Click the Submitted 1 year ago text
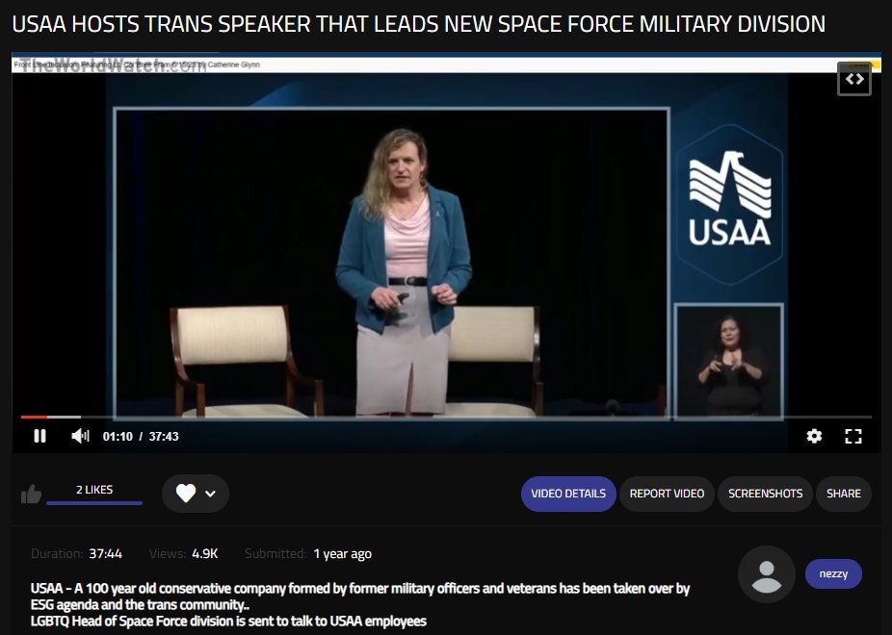The width and height of the screenshot is (892, 635). (x=343, y=554)
